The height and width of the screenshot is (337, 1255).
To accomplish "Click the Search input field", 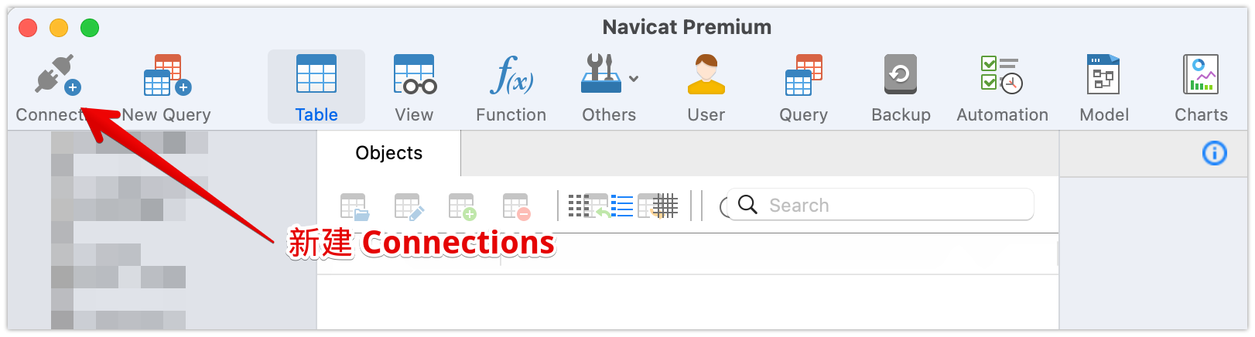I will click(890, 206).
